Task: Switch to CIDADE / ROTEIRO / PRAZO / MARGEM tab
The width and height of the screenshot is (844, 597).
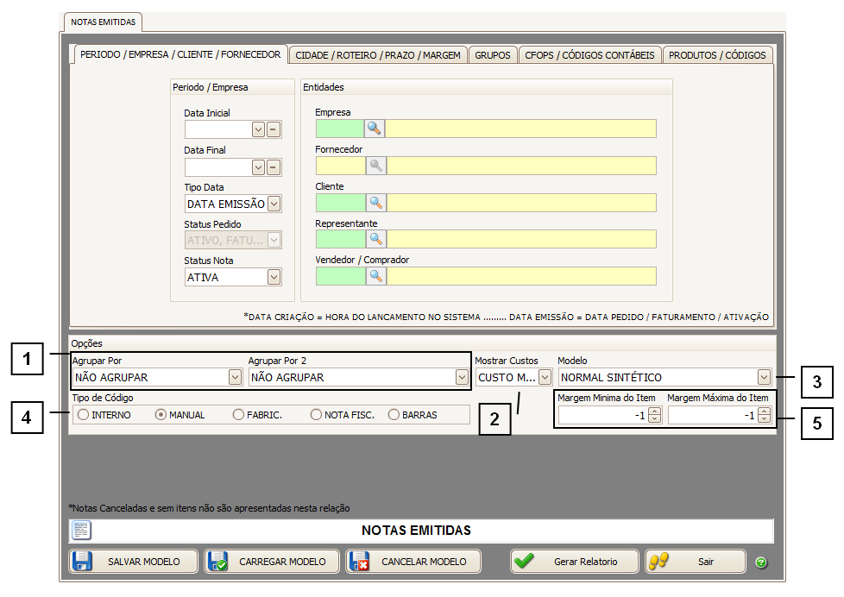Action: (x=378, y=55)
